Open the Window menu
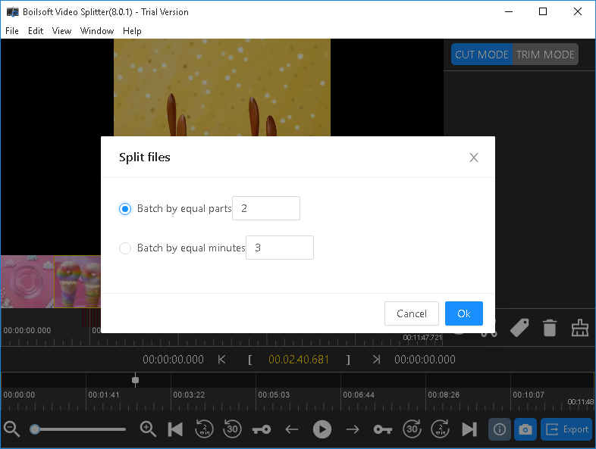This screenshot has height=449, width=596. coord(97,31)
